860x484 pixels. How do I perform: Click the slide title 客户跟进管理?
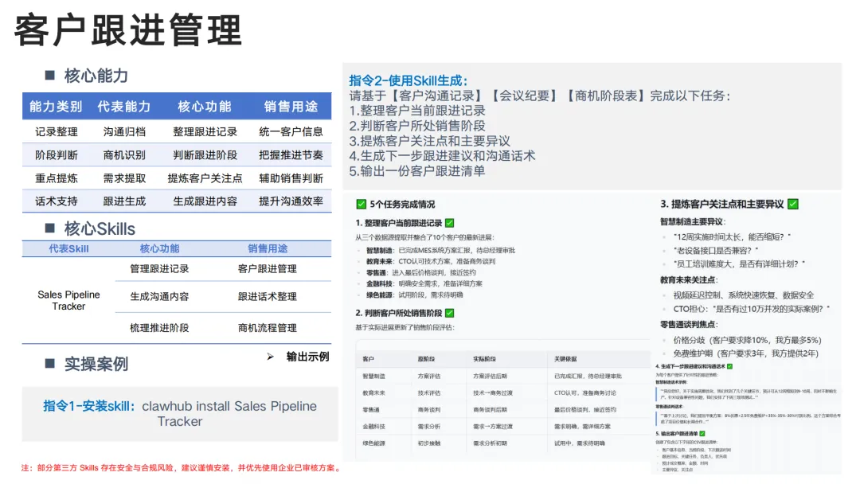click(x=127, y=31)
